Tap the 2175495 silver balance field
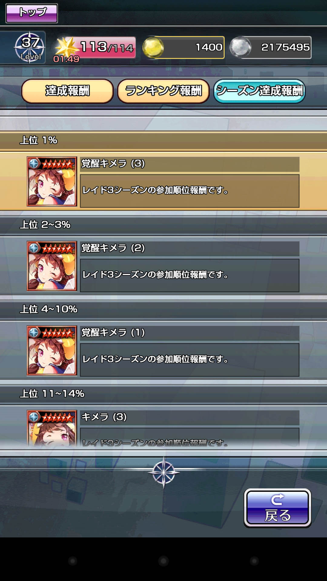327x581 pixels. pos(276,47)
